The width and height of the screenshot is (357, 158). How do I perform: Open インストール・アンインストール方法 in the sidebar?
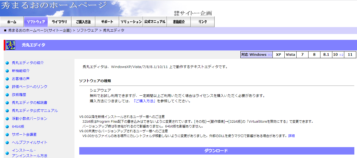tap(29, 153)
